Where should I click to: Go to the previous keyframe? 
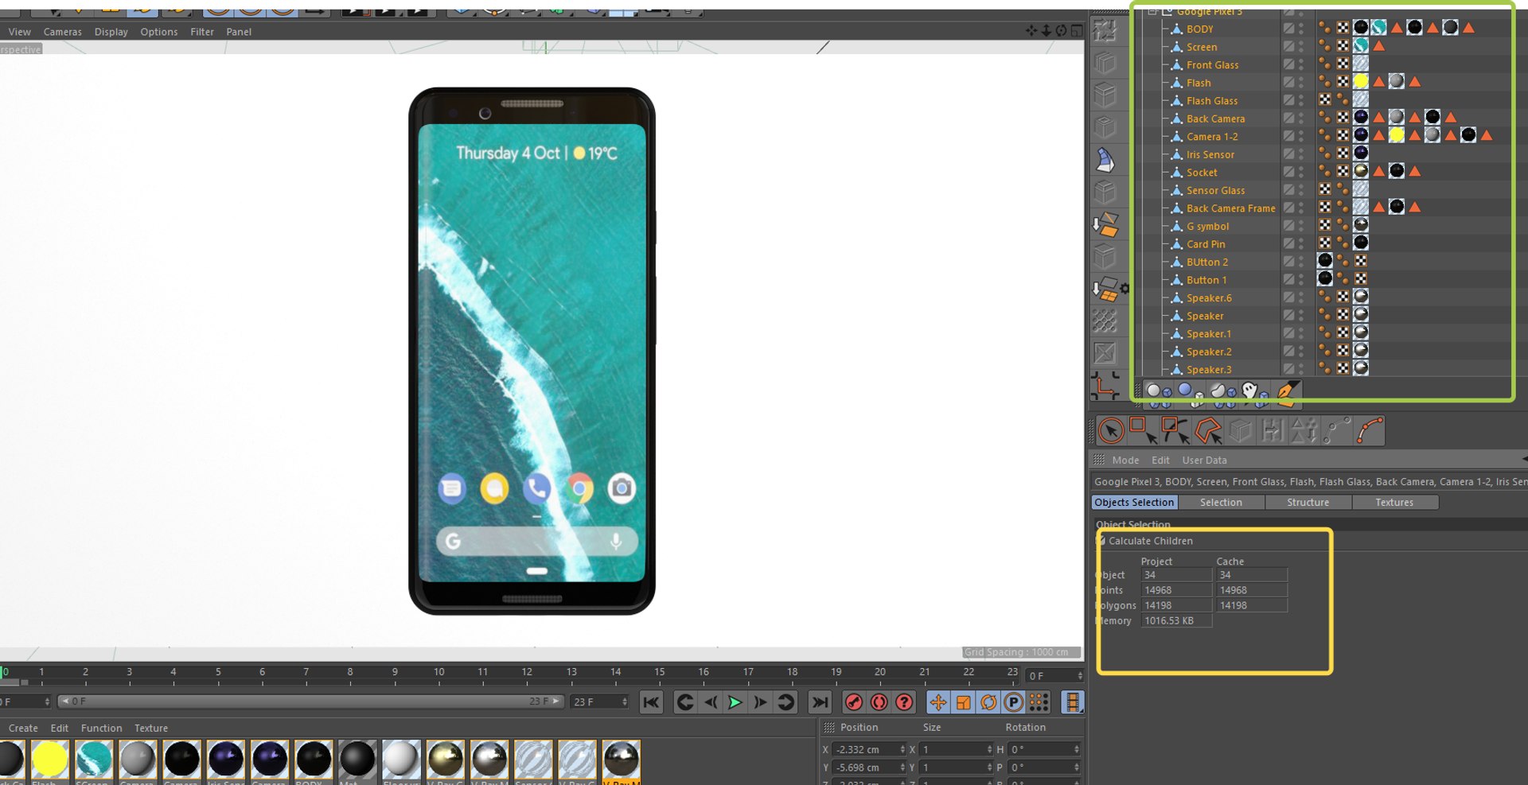pyautogui.click(x=685, y=702)
